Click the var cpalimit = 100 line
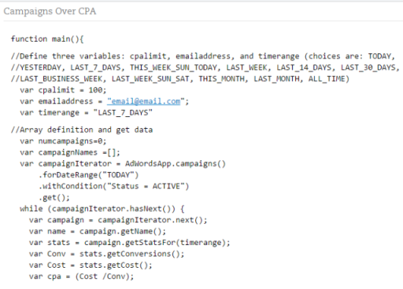Viewport: 403px width, 289px height. click(x=63, y=90)
